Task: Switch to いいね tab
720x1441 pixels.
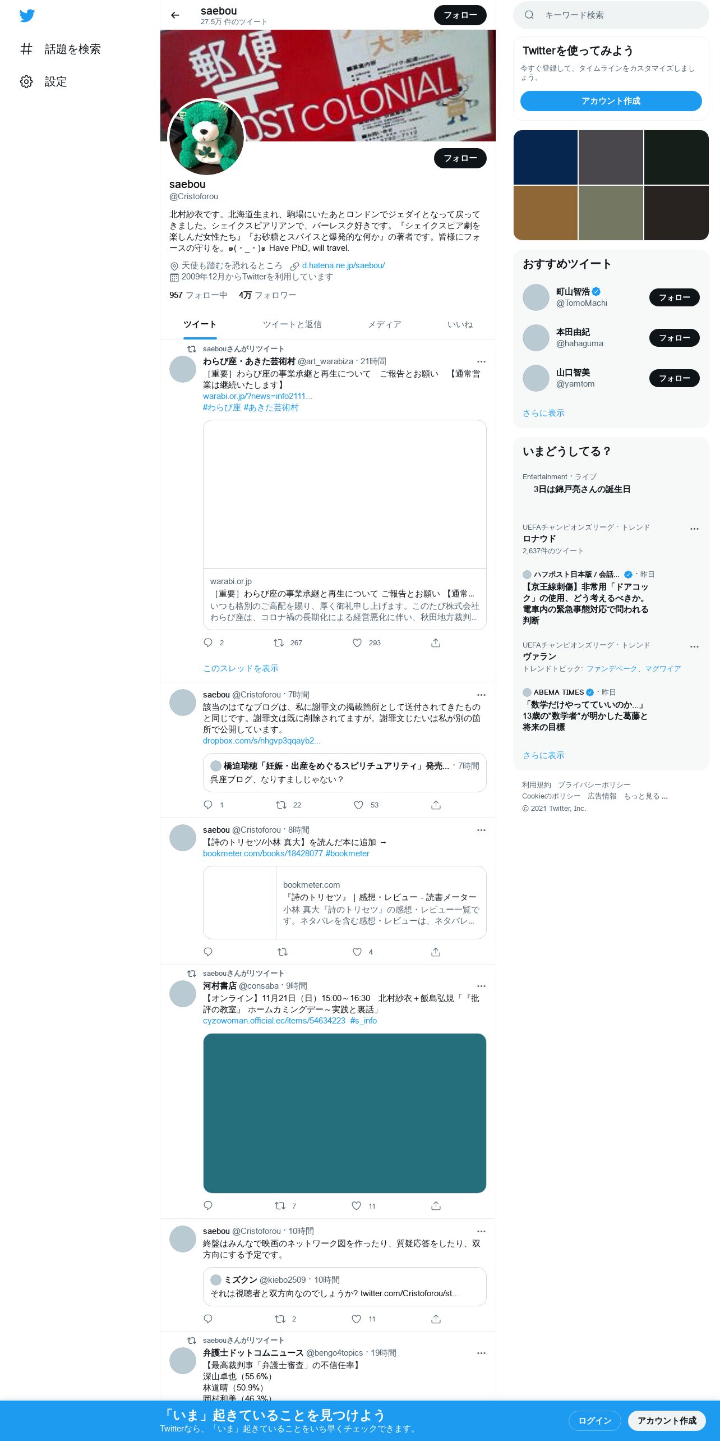Action: pyautogui.click(x=460, y=324)
